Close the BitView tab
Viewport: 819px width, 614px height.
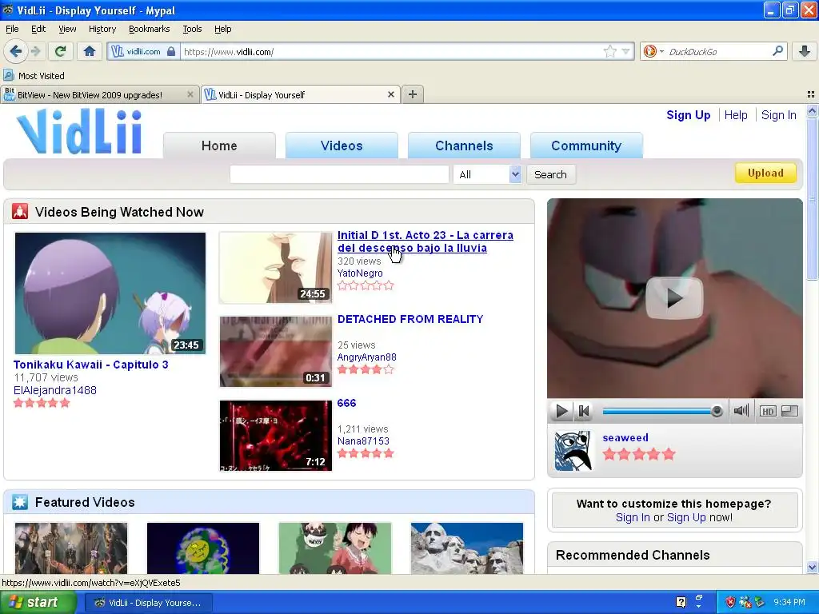point(190,94)
